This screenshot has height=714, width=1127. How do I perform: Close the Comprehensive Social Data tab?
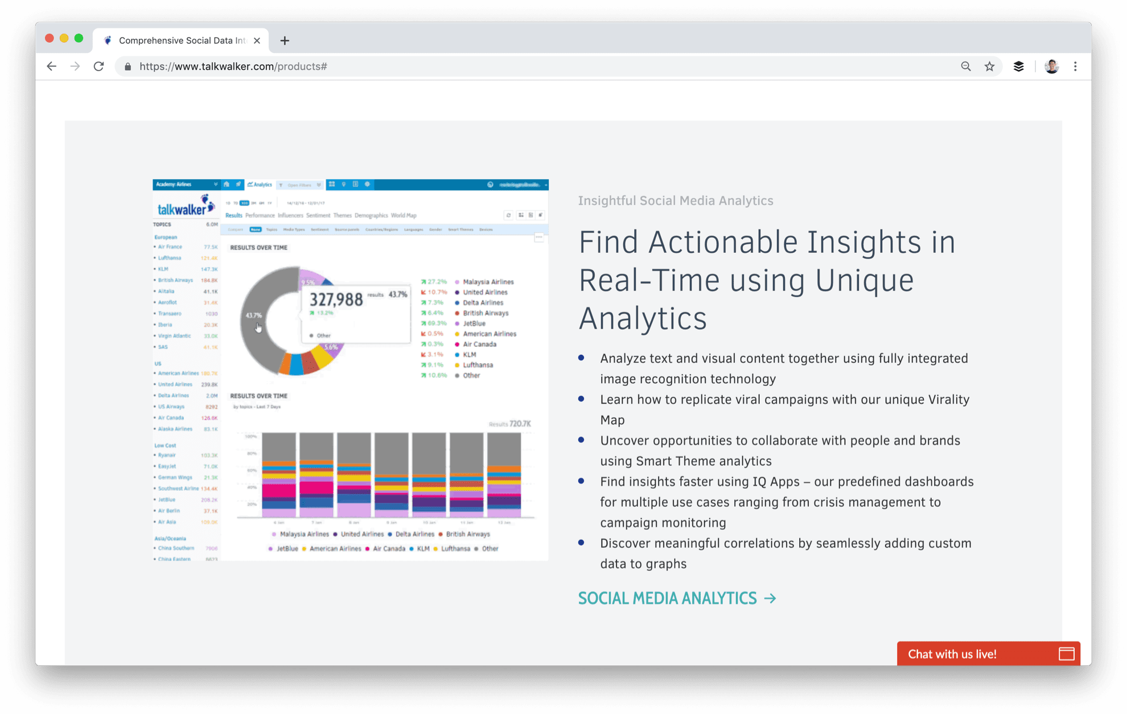(257, 40)
